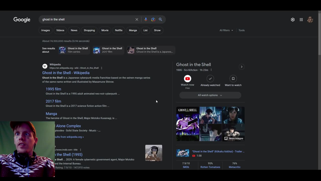Image resolution: width=321 pixels, height=181 pixels.
Task: Open the Manga sublink
Action: pyautogui.click(x=51, y=114)
